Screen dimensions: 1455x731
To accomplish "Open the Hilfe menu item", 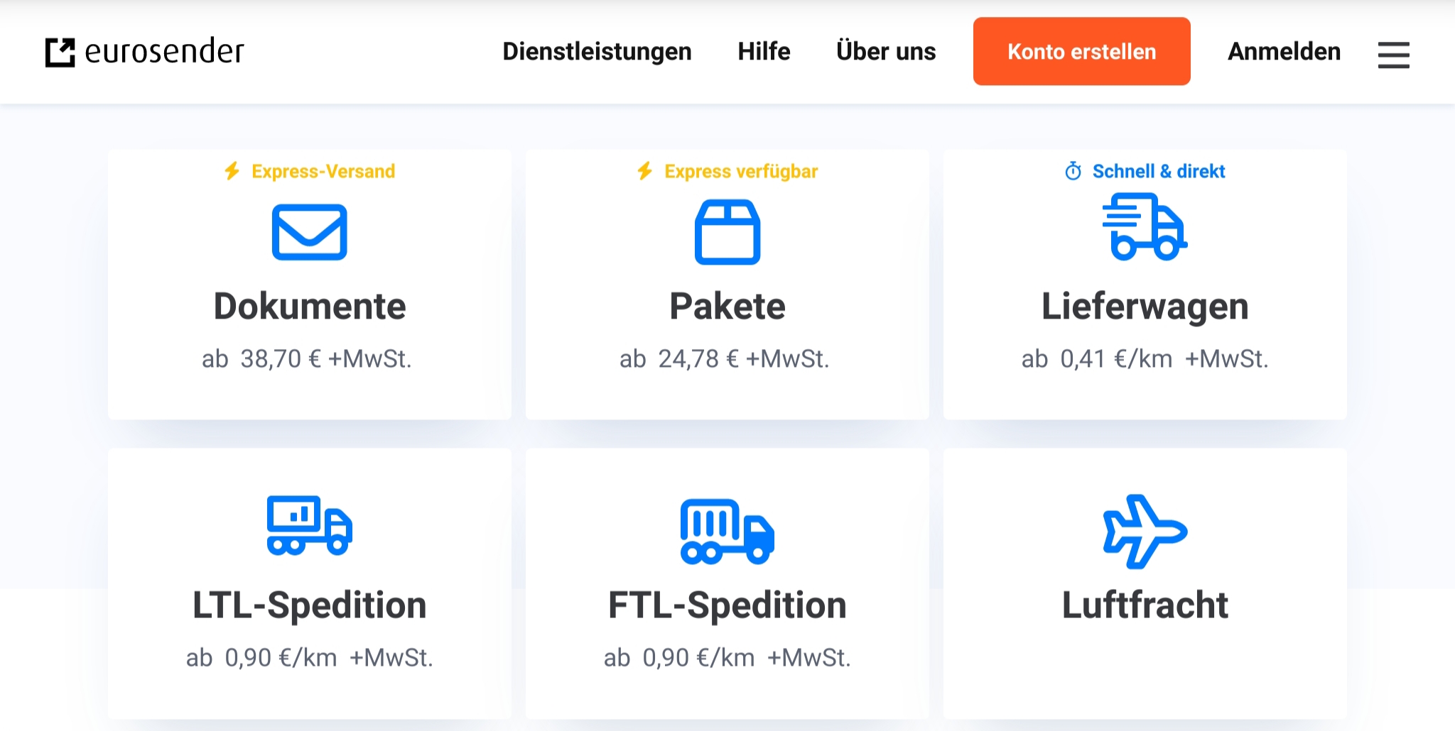I will tap(764, 52).
